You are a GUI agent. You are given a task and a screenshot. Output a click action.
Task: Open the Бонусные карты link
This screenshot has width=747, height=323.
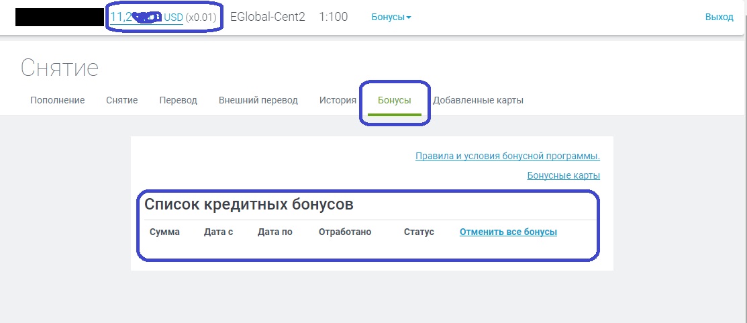[x=564, y=175]
